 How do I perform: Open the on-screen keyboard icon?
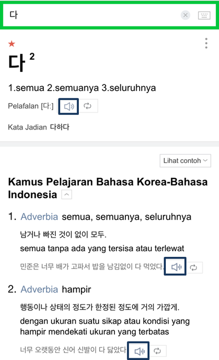[x=204, y=15]
